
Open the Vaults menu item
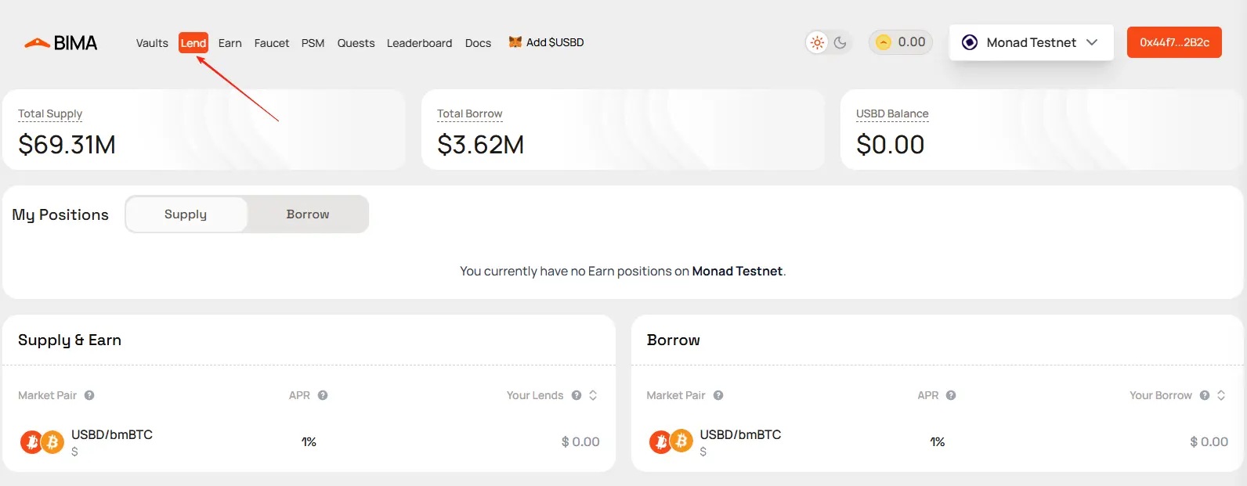pyautogui.click(x=152, y=43)
